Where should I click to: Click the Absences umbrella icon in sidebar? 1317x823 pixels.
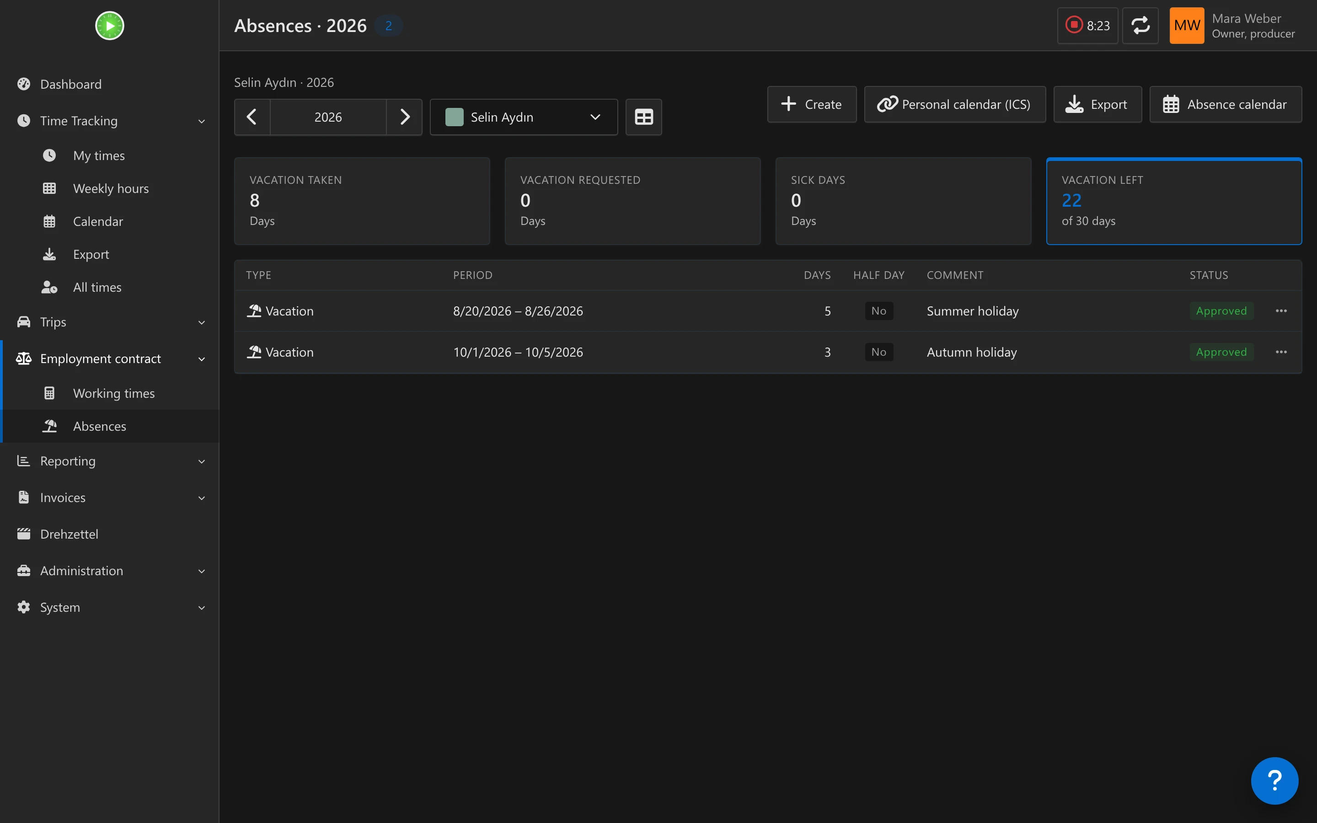(x=49, y=426)
